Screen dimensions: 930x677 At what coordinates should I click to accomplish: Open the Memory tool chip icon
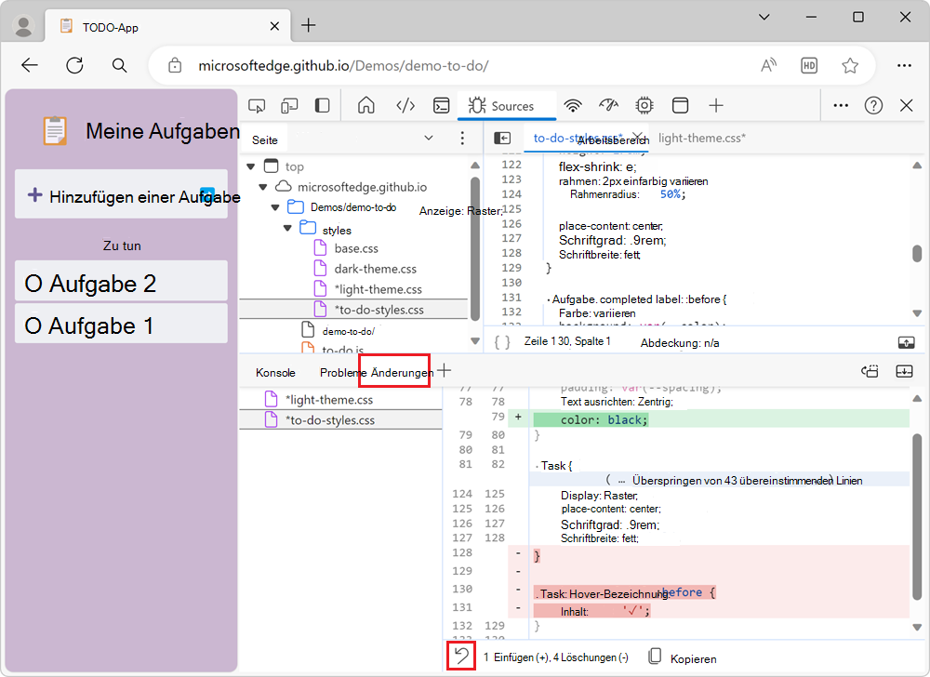[x=644, y=105]
